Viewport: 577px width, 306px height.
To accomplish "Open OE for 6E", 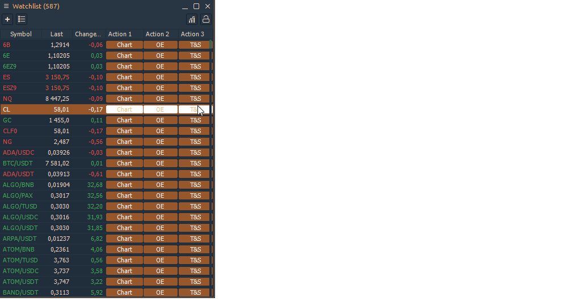I will [x=160, y=56].
